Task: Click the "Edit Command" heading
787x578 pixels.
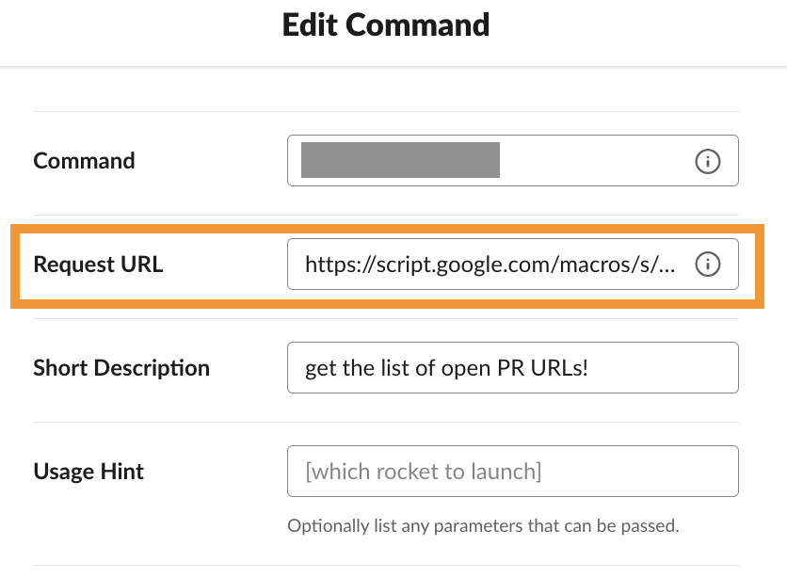Action: (x=386, y=24)
